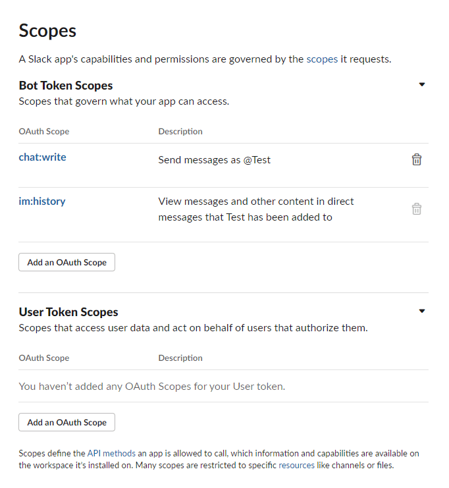Add an OAuth Scope under Bot Token Scopes
This screenshot has height=488, width=449.
(66, 262)
